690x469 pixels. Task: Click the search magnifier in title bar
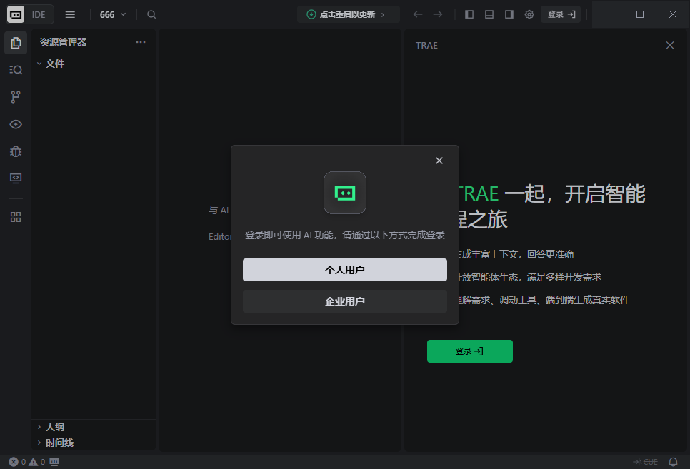tap(151, 14)
